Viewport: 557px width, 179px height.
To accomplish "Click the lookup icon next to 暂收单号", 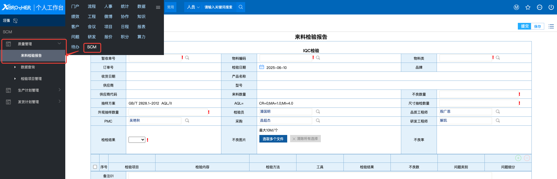I will [187, 58].
